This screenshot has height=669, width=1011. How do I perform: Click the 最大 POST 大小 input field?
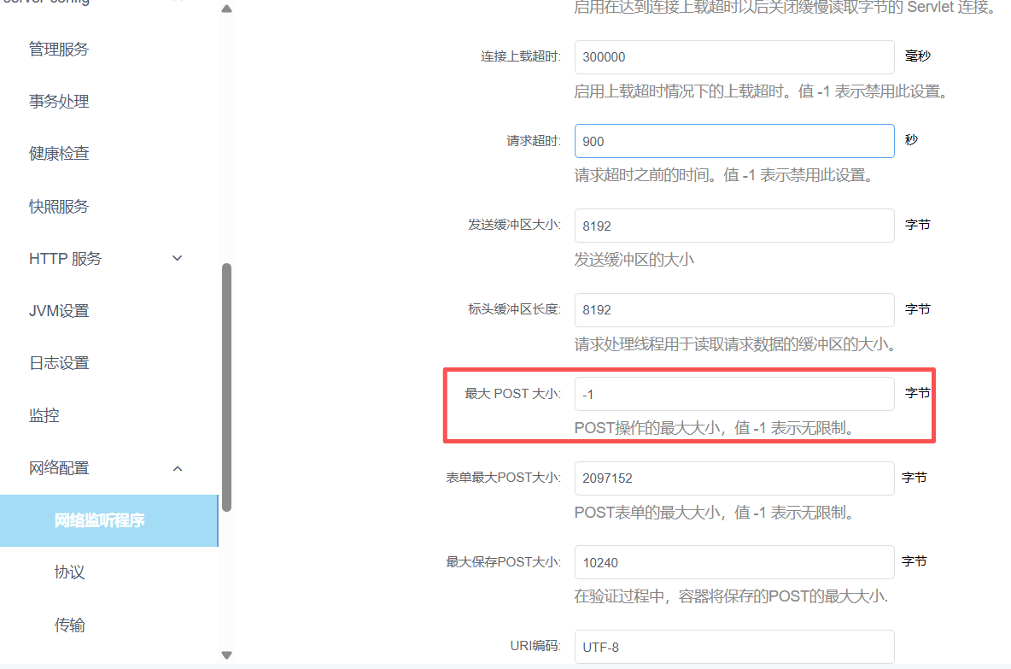tap(734, 394)
